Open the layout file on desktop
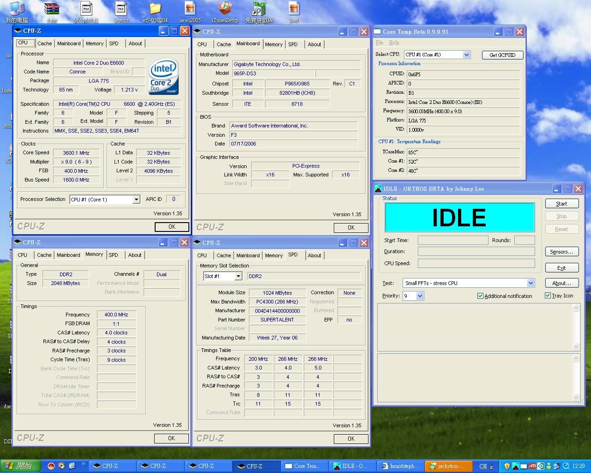Screen dimensions: 591x473 point(121,10)
